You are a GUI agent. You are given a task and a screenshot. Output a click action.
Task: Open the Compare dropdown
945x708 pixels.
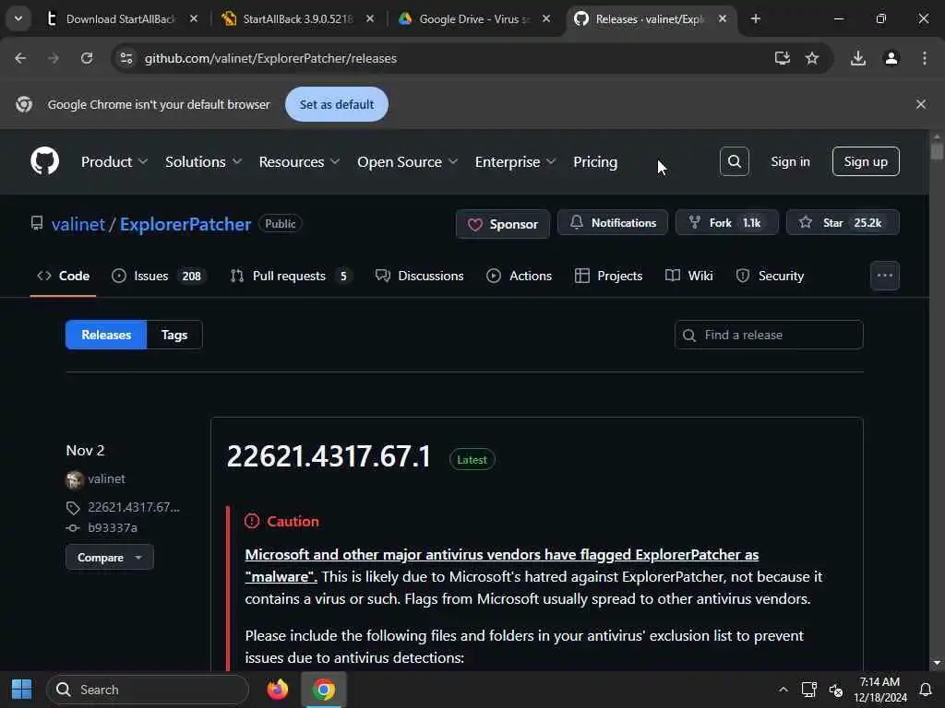[110, 558]
